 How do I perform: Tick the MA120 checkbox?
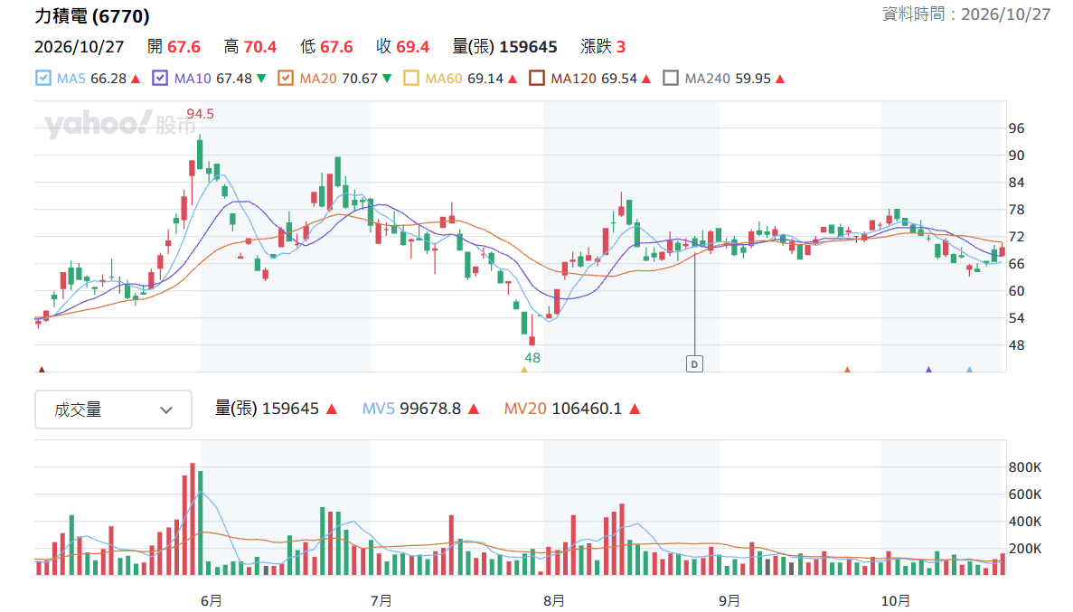537,78
